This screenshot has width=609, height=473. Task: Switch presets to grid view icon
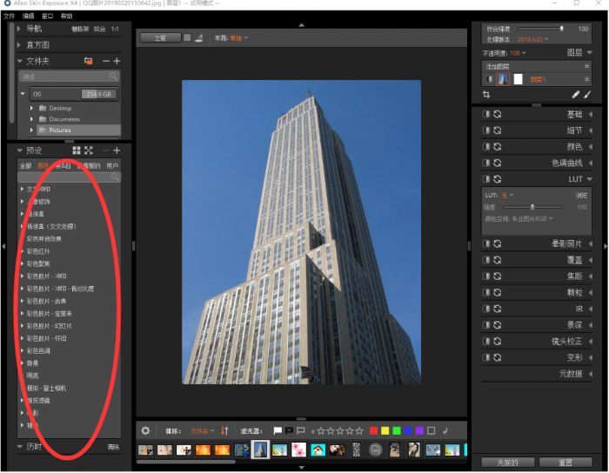(77, 150)
